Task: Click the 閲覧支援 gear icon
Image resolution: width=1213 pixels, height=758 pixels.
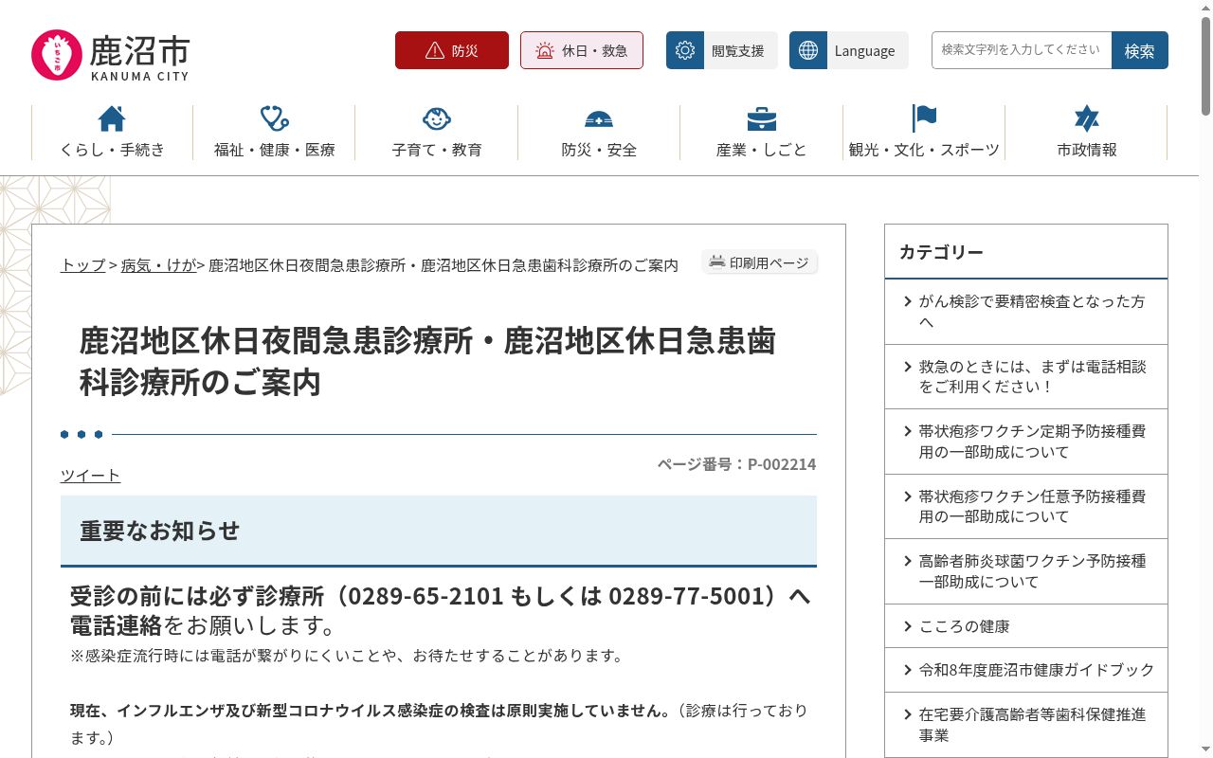Action: (x=685, y=50)
